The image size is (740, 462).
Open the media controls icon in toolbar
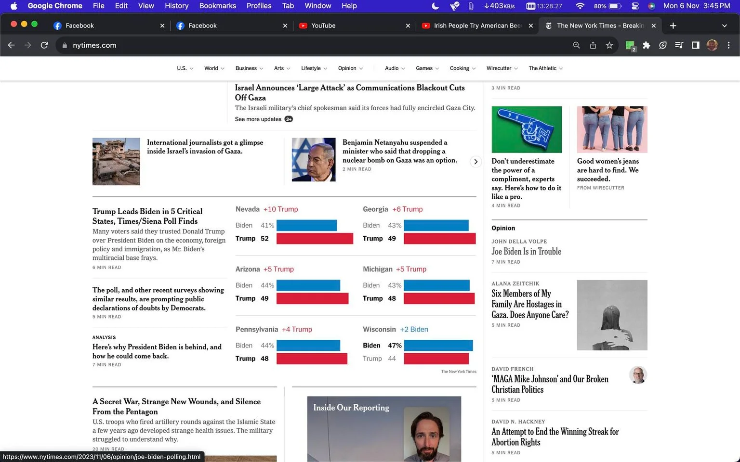(679, 45)
